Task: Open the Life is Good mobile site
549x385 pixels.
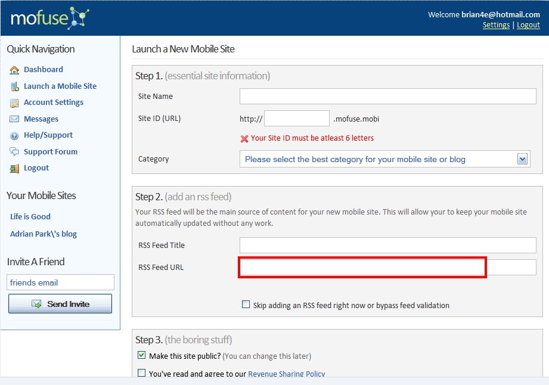Action: coord(30,217)
